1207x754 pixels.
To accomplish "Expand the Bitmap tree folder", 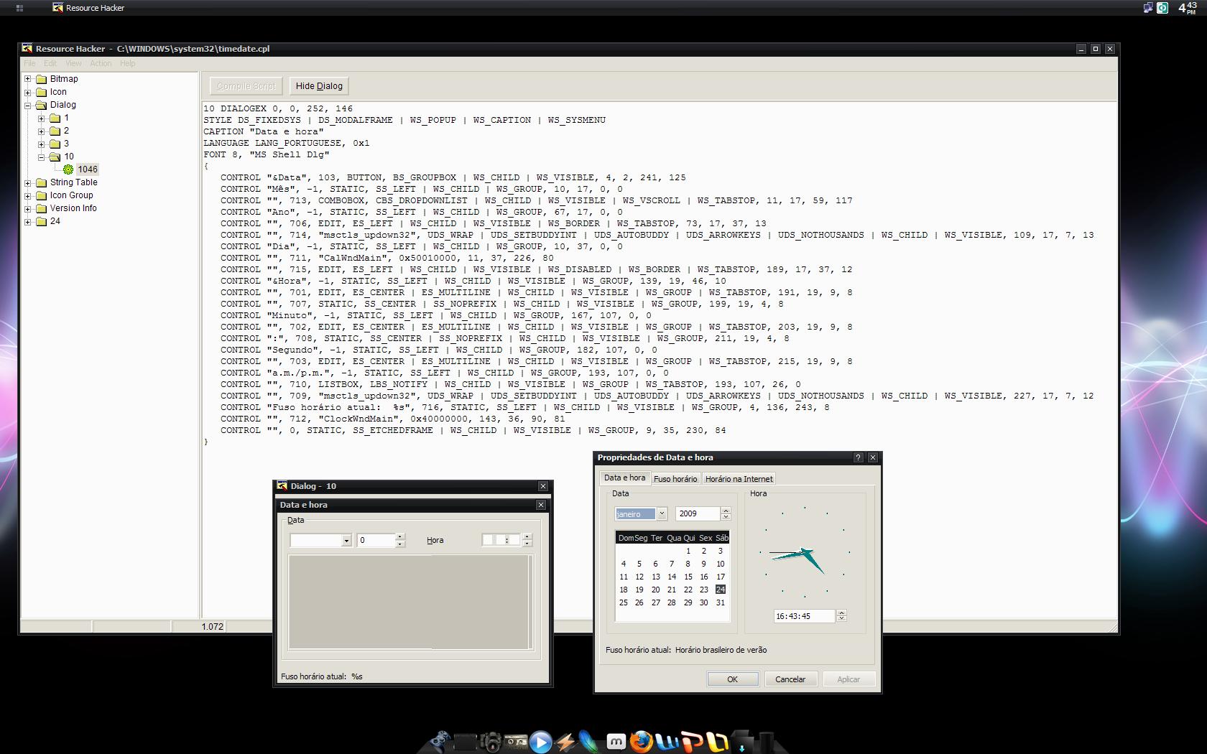I will [x=28, y=79].
